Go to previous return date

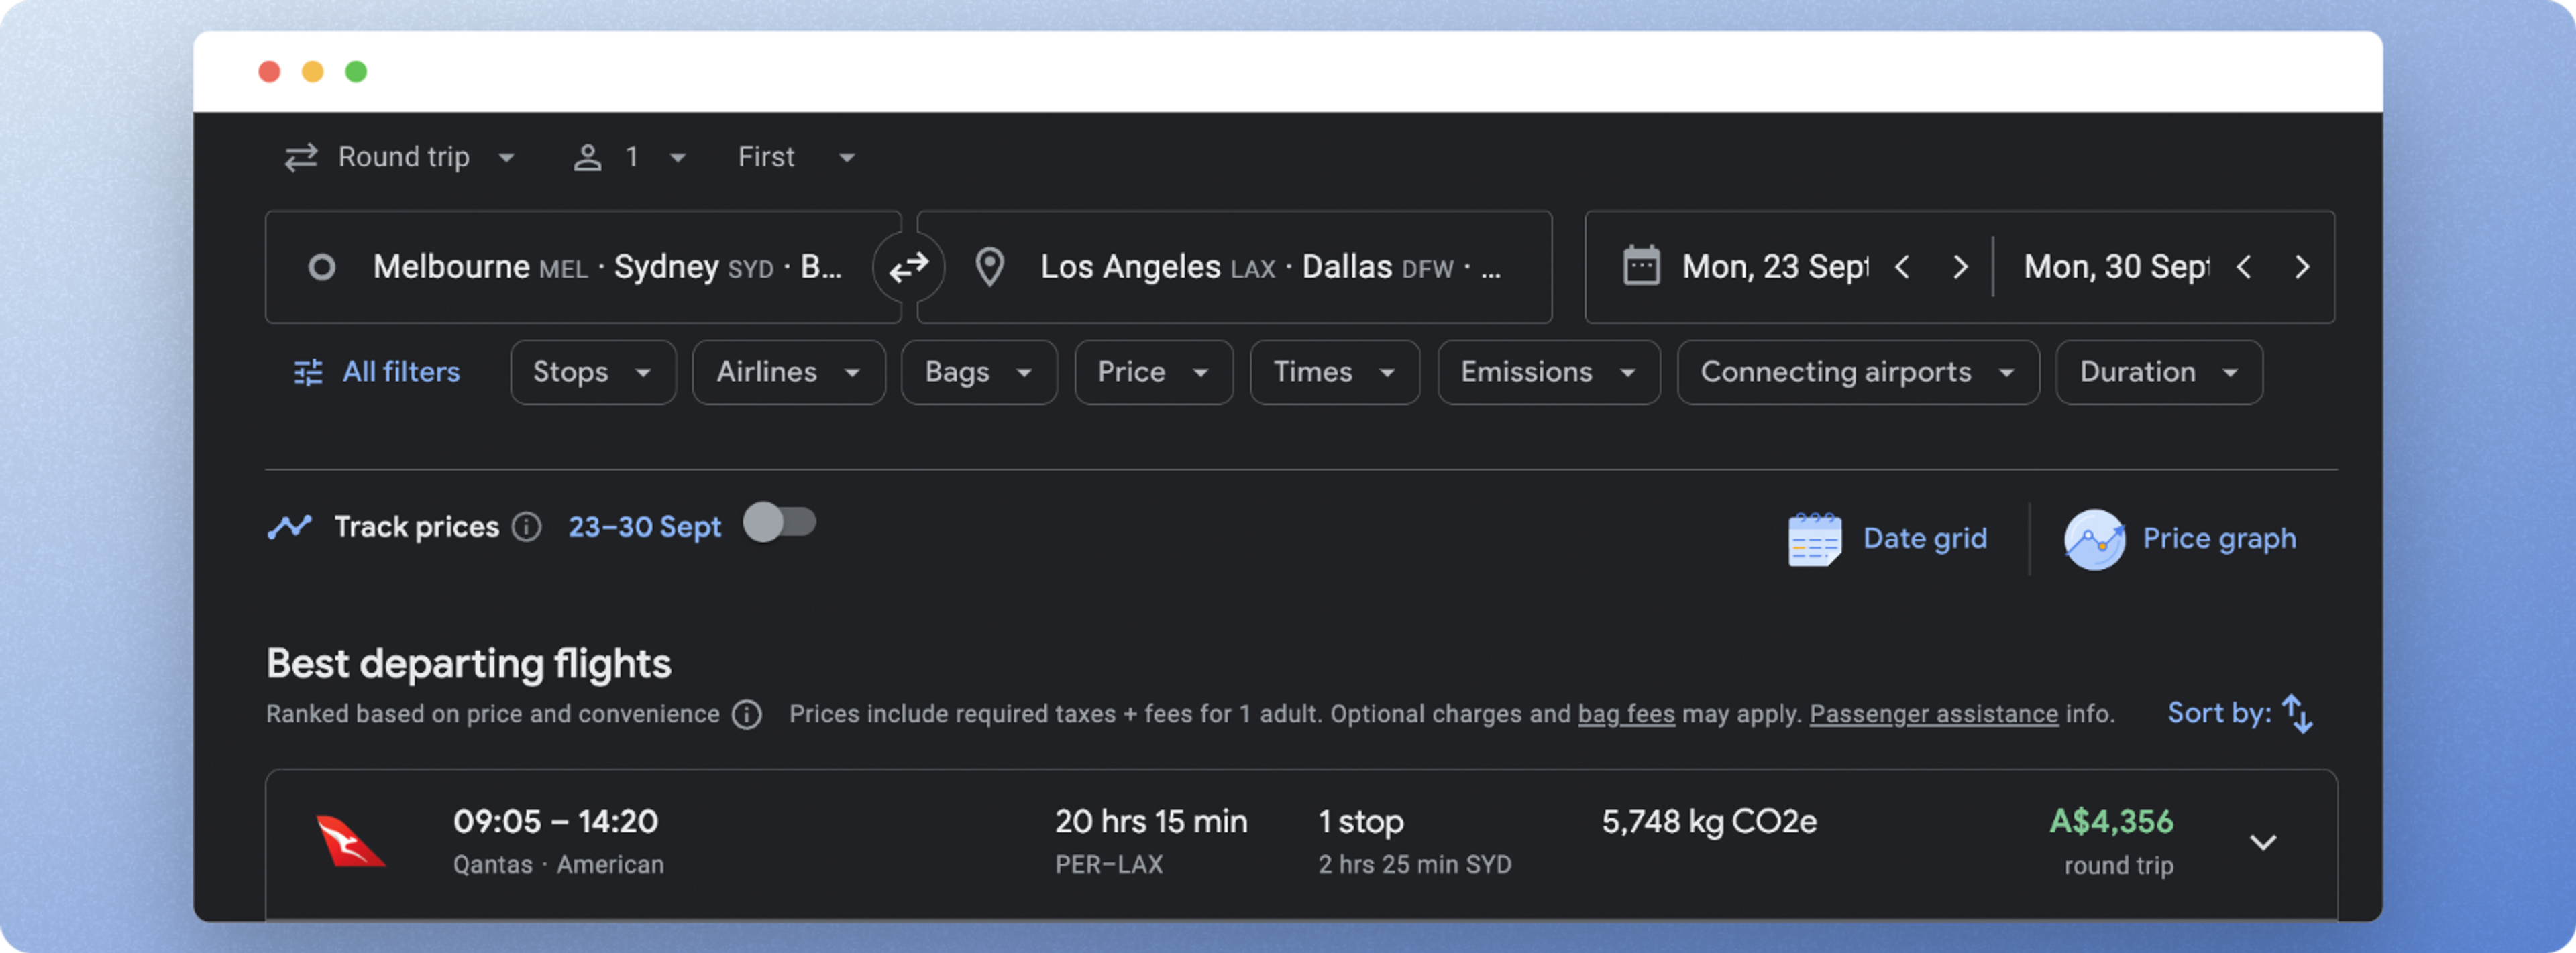point(2244,267)
